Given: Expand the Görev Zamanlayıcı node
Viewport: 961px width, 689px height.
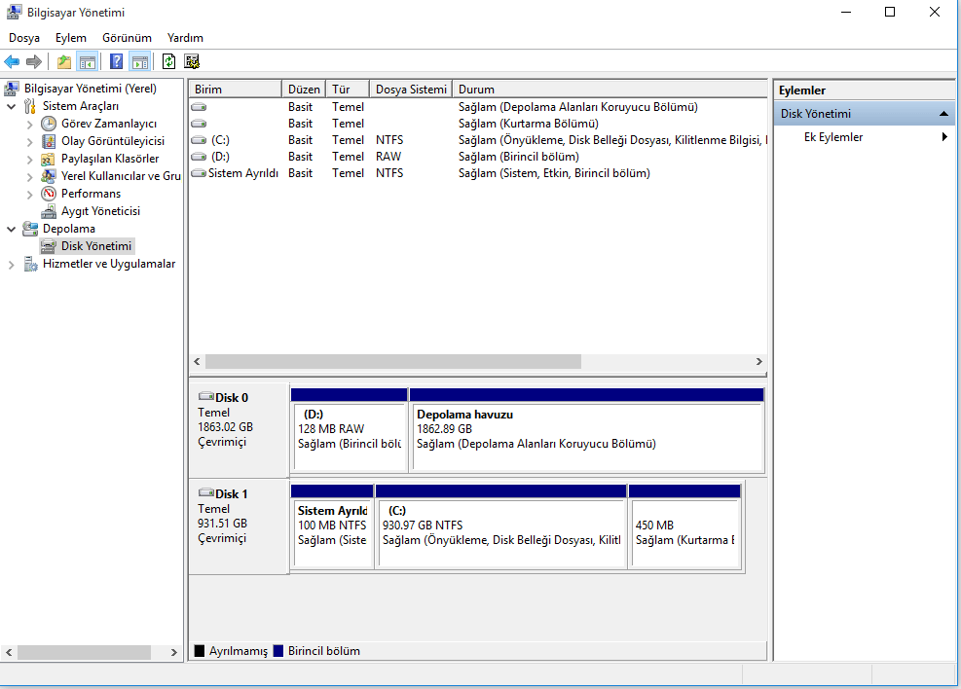Looking at the screenshot, I should (29, 125).
